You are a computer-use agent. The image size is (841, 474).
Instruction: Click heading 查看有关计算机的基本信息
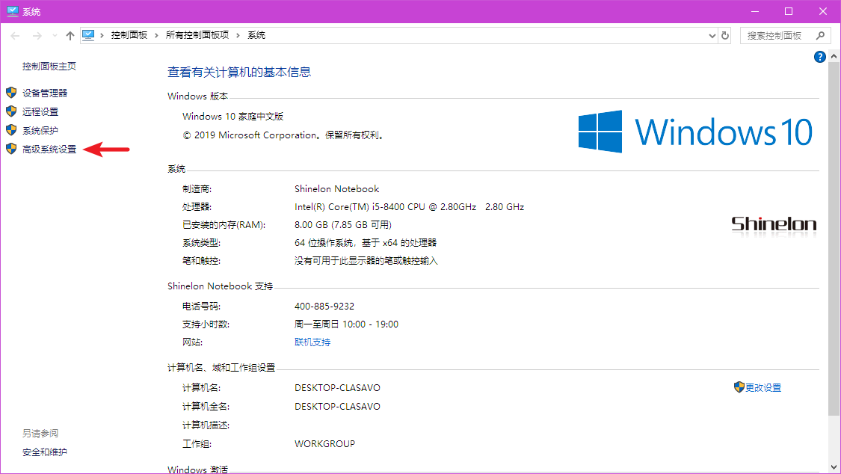click(239, 72)
